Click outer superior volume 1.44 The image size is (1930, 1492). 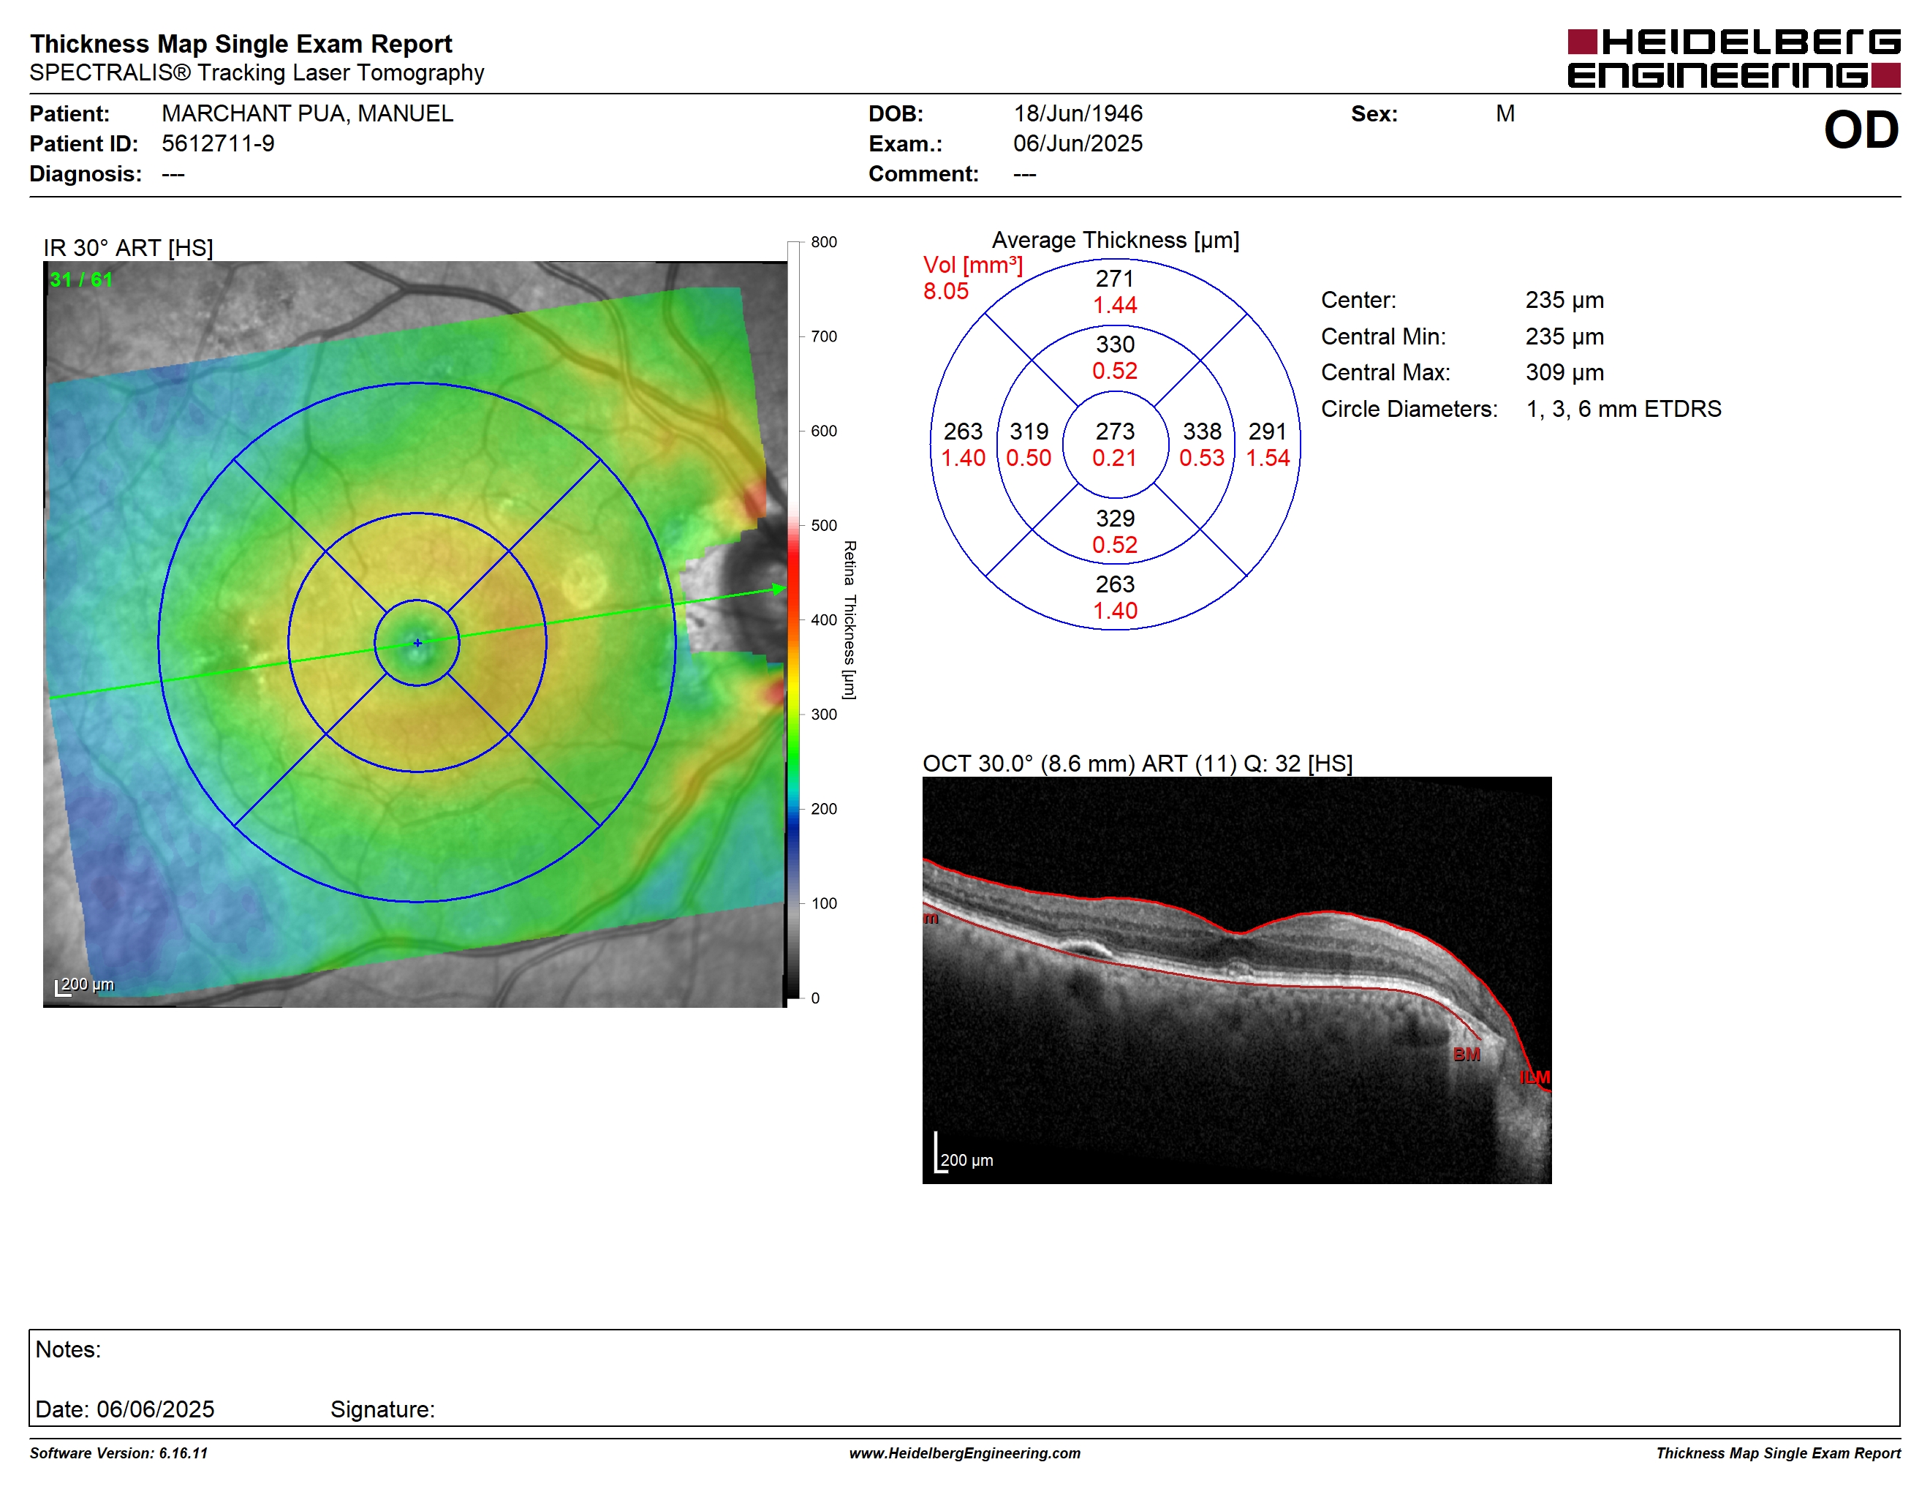click(x=1114, y=305)
